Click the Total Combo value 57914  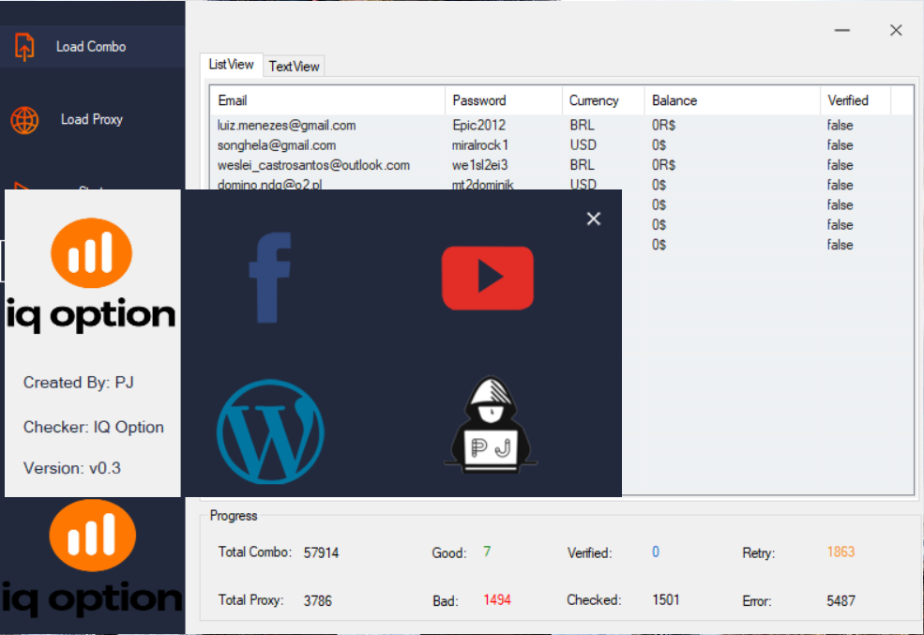(321, 553)
